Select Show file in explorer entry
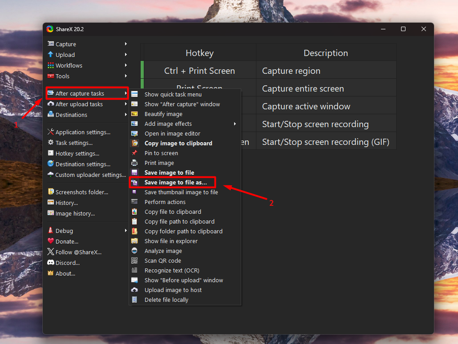Image resolution: width=458 pixels, height=344 pixels. (185, 241)
